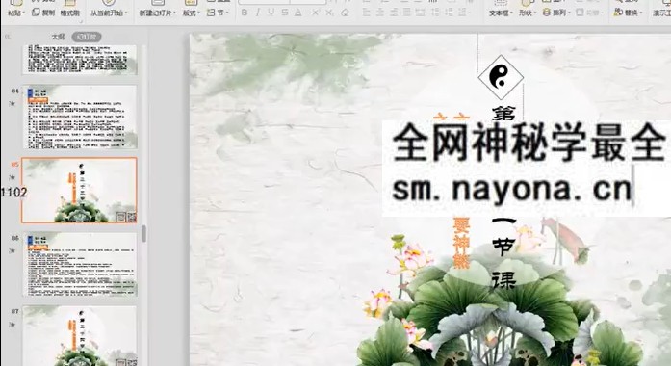
Task: Click the font color A icon
Action: 298,13
